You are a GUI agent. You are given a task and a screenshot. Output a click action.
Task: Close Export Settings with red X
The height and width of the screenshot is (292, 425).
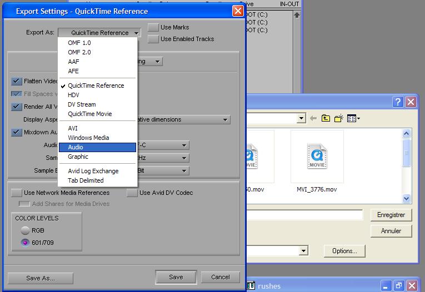(x=238, y=11)
